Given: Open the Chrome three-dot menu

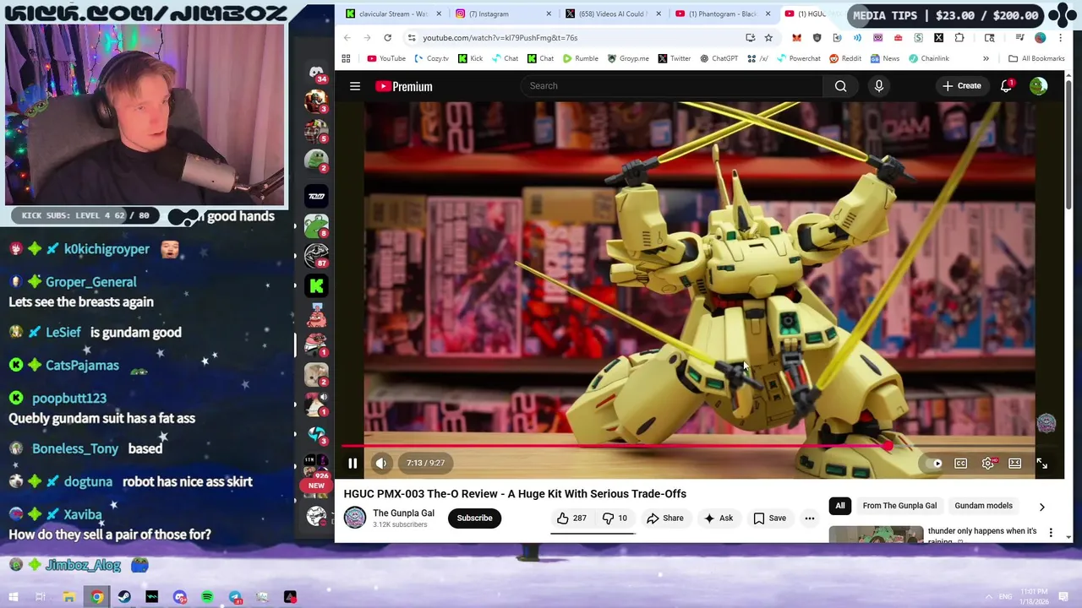Looking at the screenshot, I should click(x=1061, y=38).
